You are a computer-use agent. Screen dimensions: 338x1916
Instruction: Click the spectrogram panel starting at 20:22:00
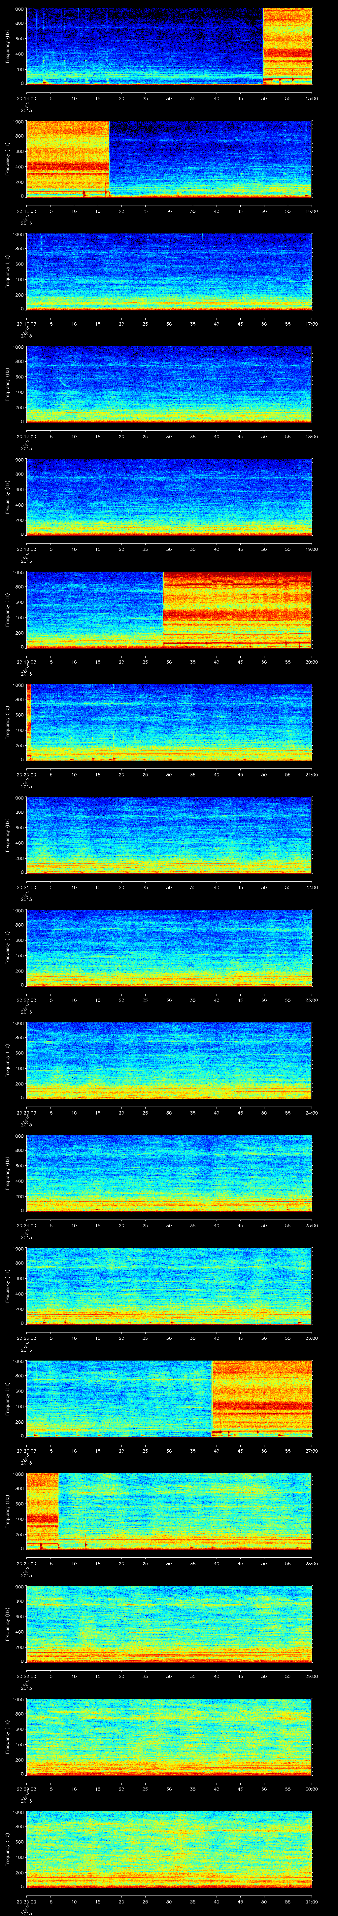pyautogui.click(x=169, y=947)
